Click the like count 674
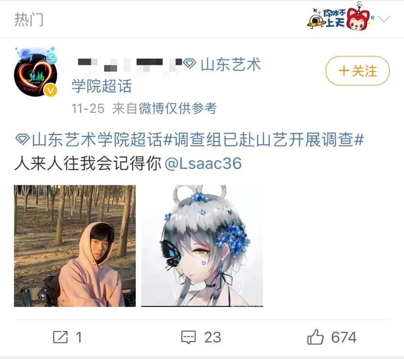 (x=344, y=337)
